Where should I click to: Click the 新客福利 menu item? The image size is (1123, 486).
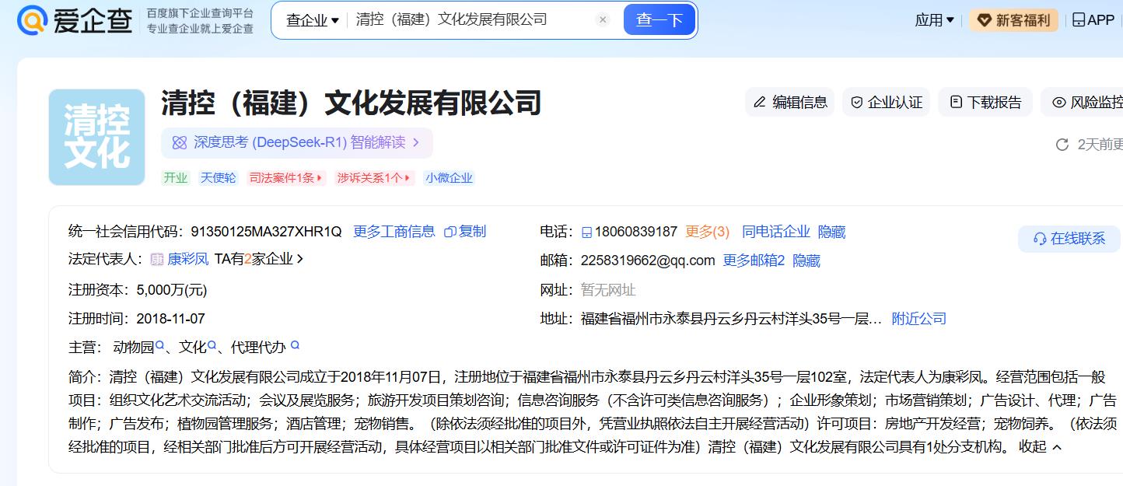point(1014,20)
